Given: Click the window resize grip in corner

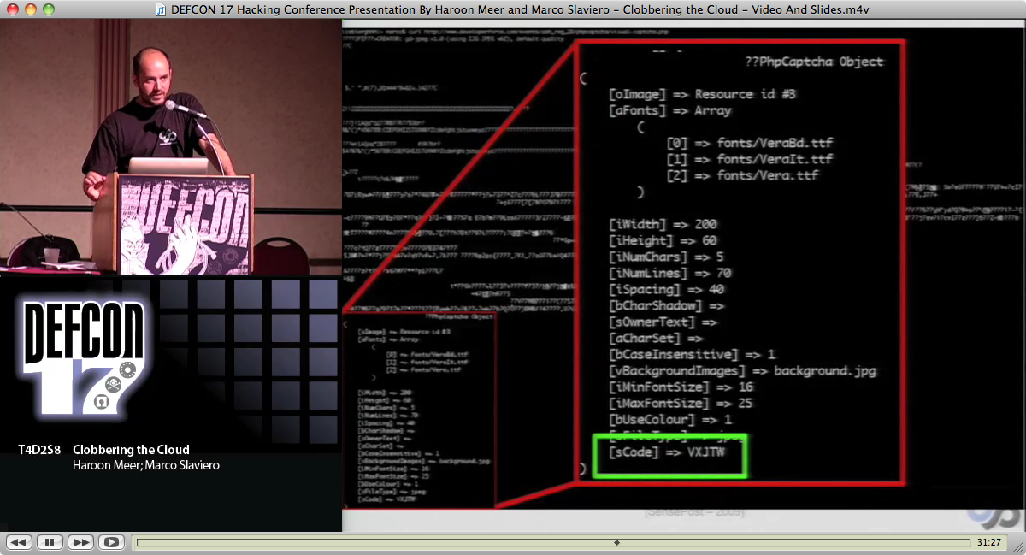Looking at the screenshot, I should pos(1017,546).
